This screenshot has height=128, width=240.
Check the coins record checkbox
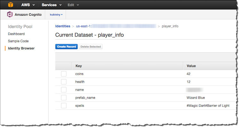[x=64, y=74]
